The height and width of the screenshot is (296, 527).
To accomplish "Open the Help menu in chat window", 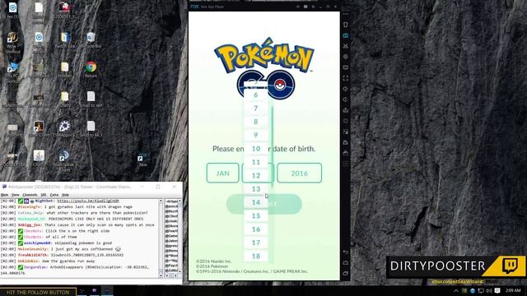I will (65, 195).
